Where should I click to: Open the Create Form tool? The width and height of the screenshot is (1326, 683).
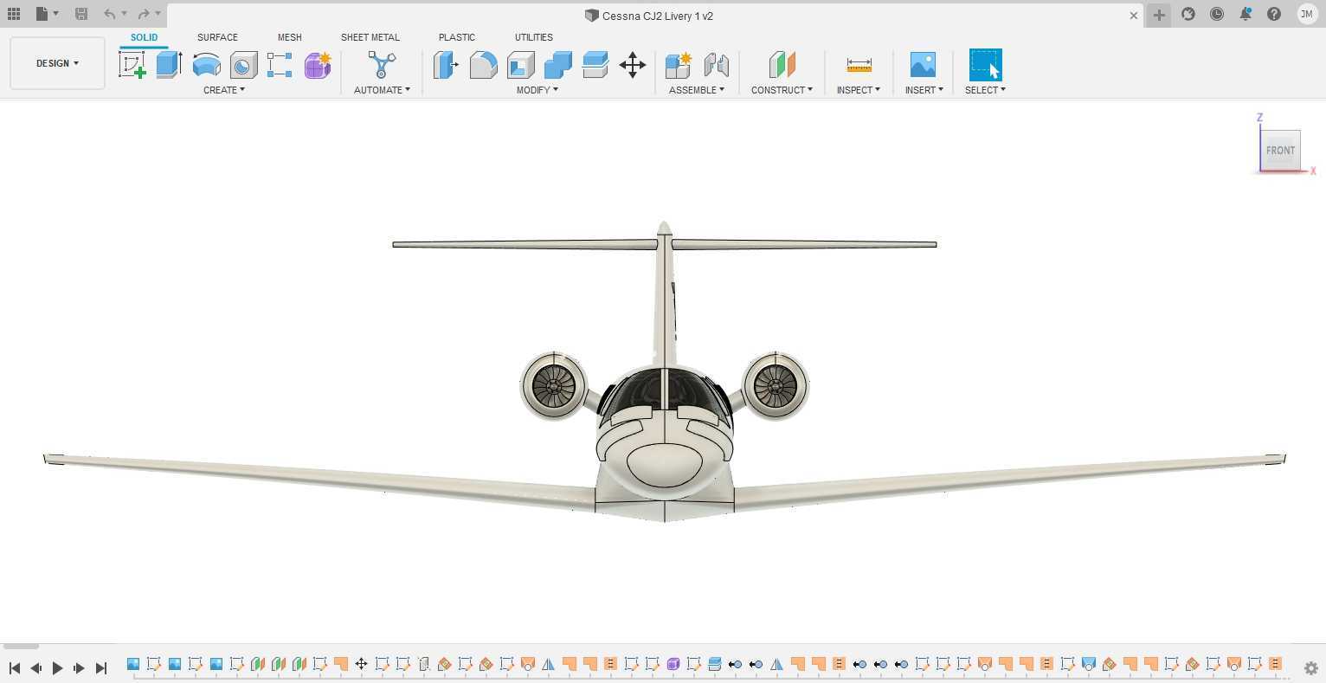tap(317, 65)
